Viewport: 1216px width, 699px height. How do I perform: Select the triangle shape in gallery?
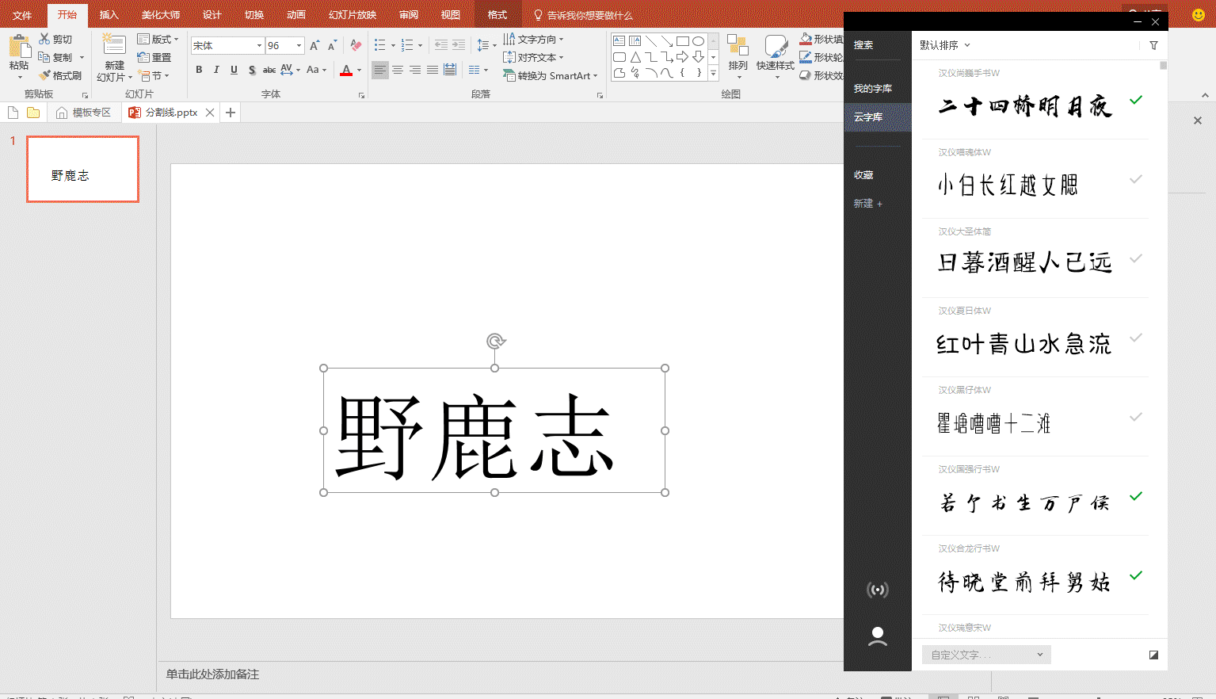click(x=635, y=57)
